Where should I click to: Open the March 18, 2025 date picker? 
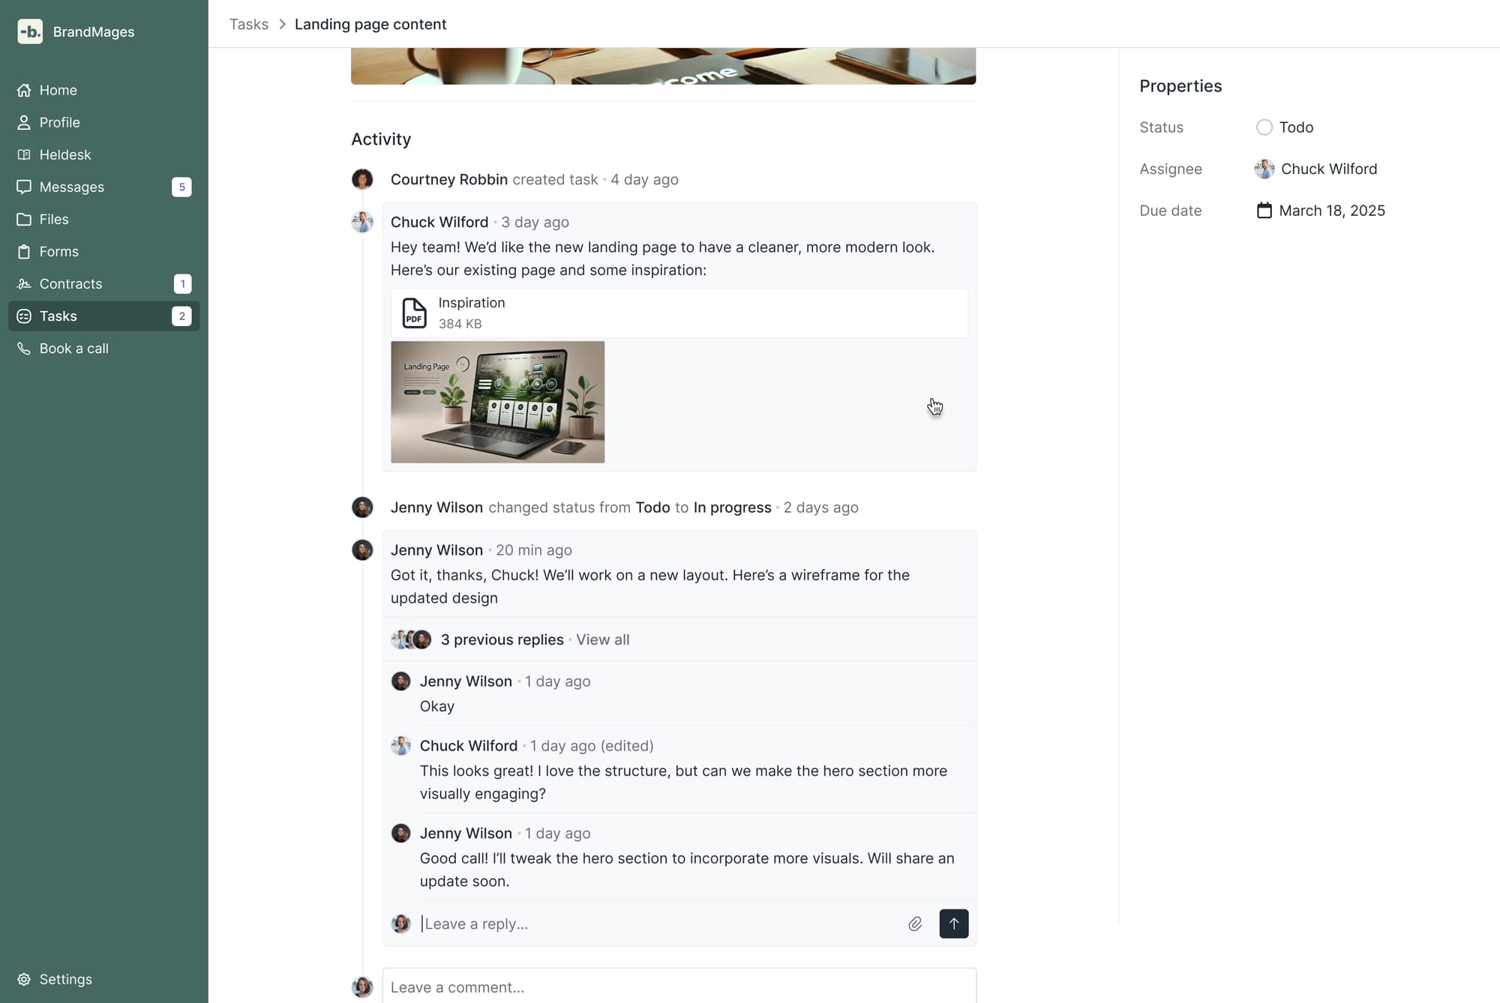pos(1331,211)
